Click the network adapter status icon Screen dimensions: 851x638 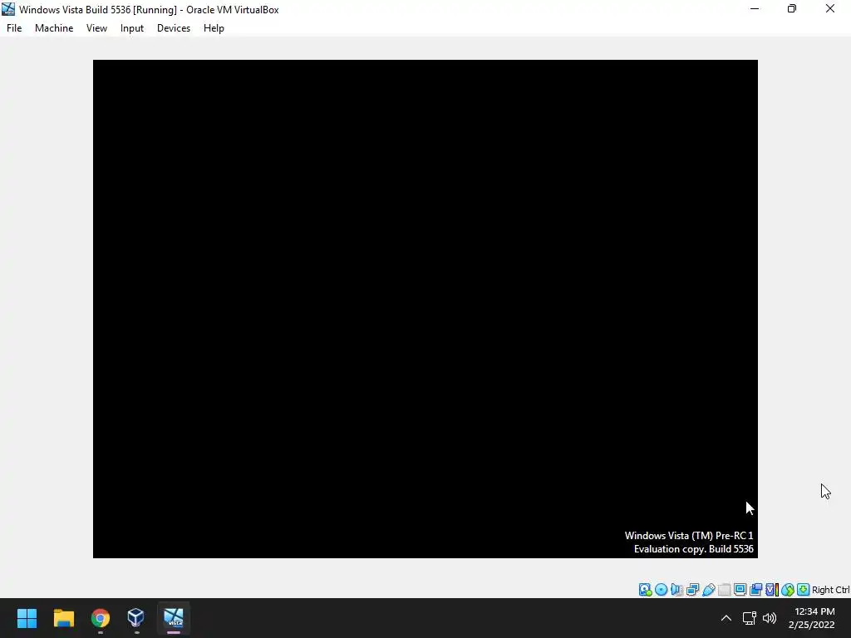[692, 590]
